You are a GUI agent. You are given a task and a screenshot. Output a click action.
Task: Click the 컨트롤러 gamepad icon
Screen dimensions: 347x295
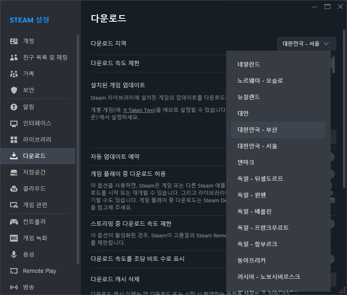coord(14,222)
